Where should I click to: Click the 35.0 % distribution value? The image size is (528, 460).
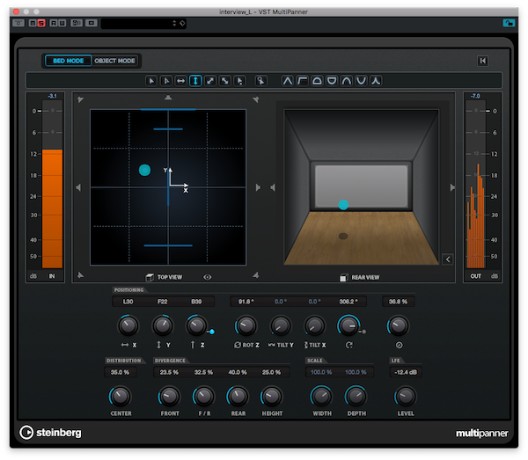[121, 372]
